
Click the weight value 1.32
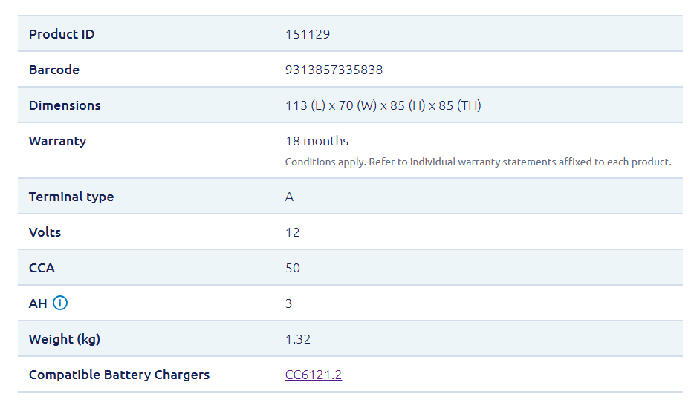(x=297, y=339)
